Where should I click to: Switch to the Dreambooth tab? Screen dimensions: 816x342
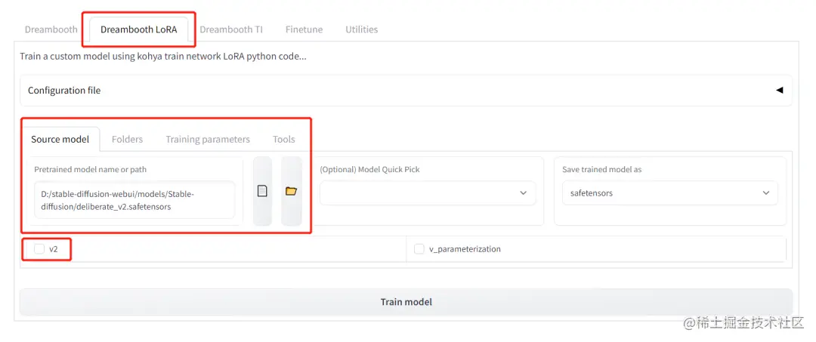click(x=51, y=29)
